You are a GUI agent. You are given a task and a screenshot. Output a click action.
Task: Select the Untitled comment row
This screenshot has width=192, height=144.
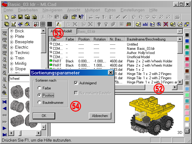click(x=113, y=44)
